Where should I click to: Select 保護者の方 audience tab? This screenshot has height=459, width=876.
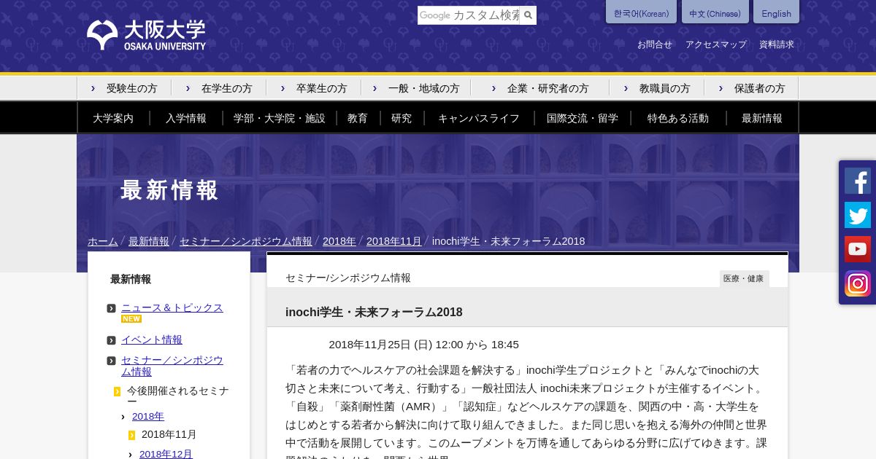752,88
